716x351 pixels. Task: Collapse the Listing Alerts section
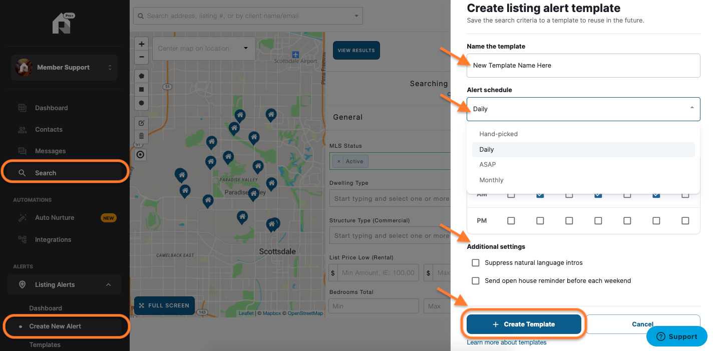109,285
